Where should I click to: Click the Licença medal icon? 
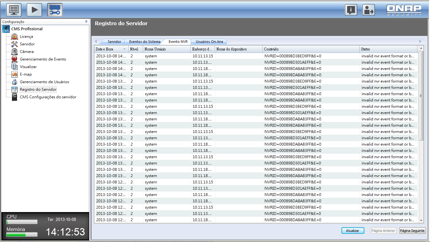pyautogui.click(x=15, y=37)
